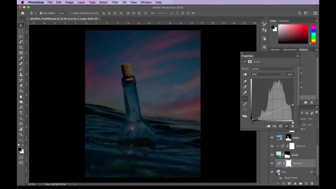Pick the Clone Stamp tool
The height and width of the screenshot is (189, 336).
pos(21,75)
